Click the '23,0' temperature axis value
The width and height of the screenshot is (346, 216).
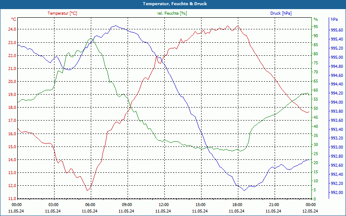point(12,42)
